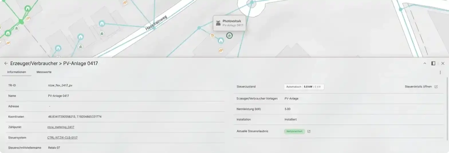The height and width of the screenshot is (153, 449).
Task: Open the ntzw_metering_0417 Zählpunkt link
Action: [61, 127]
